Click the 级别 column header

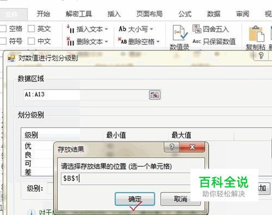point(62,135)
